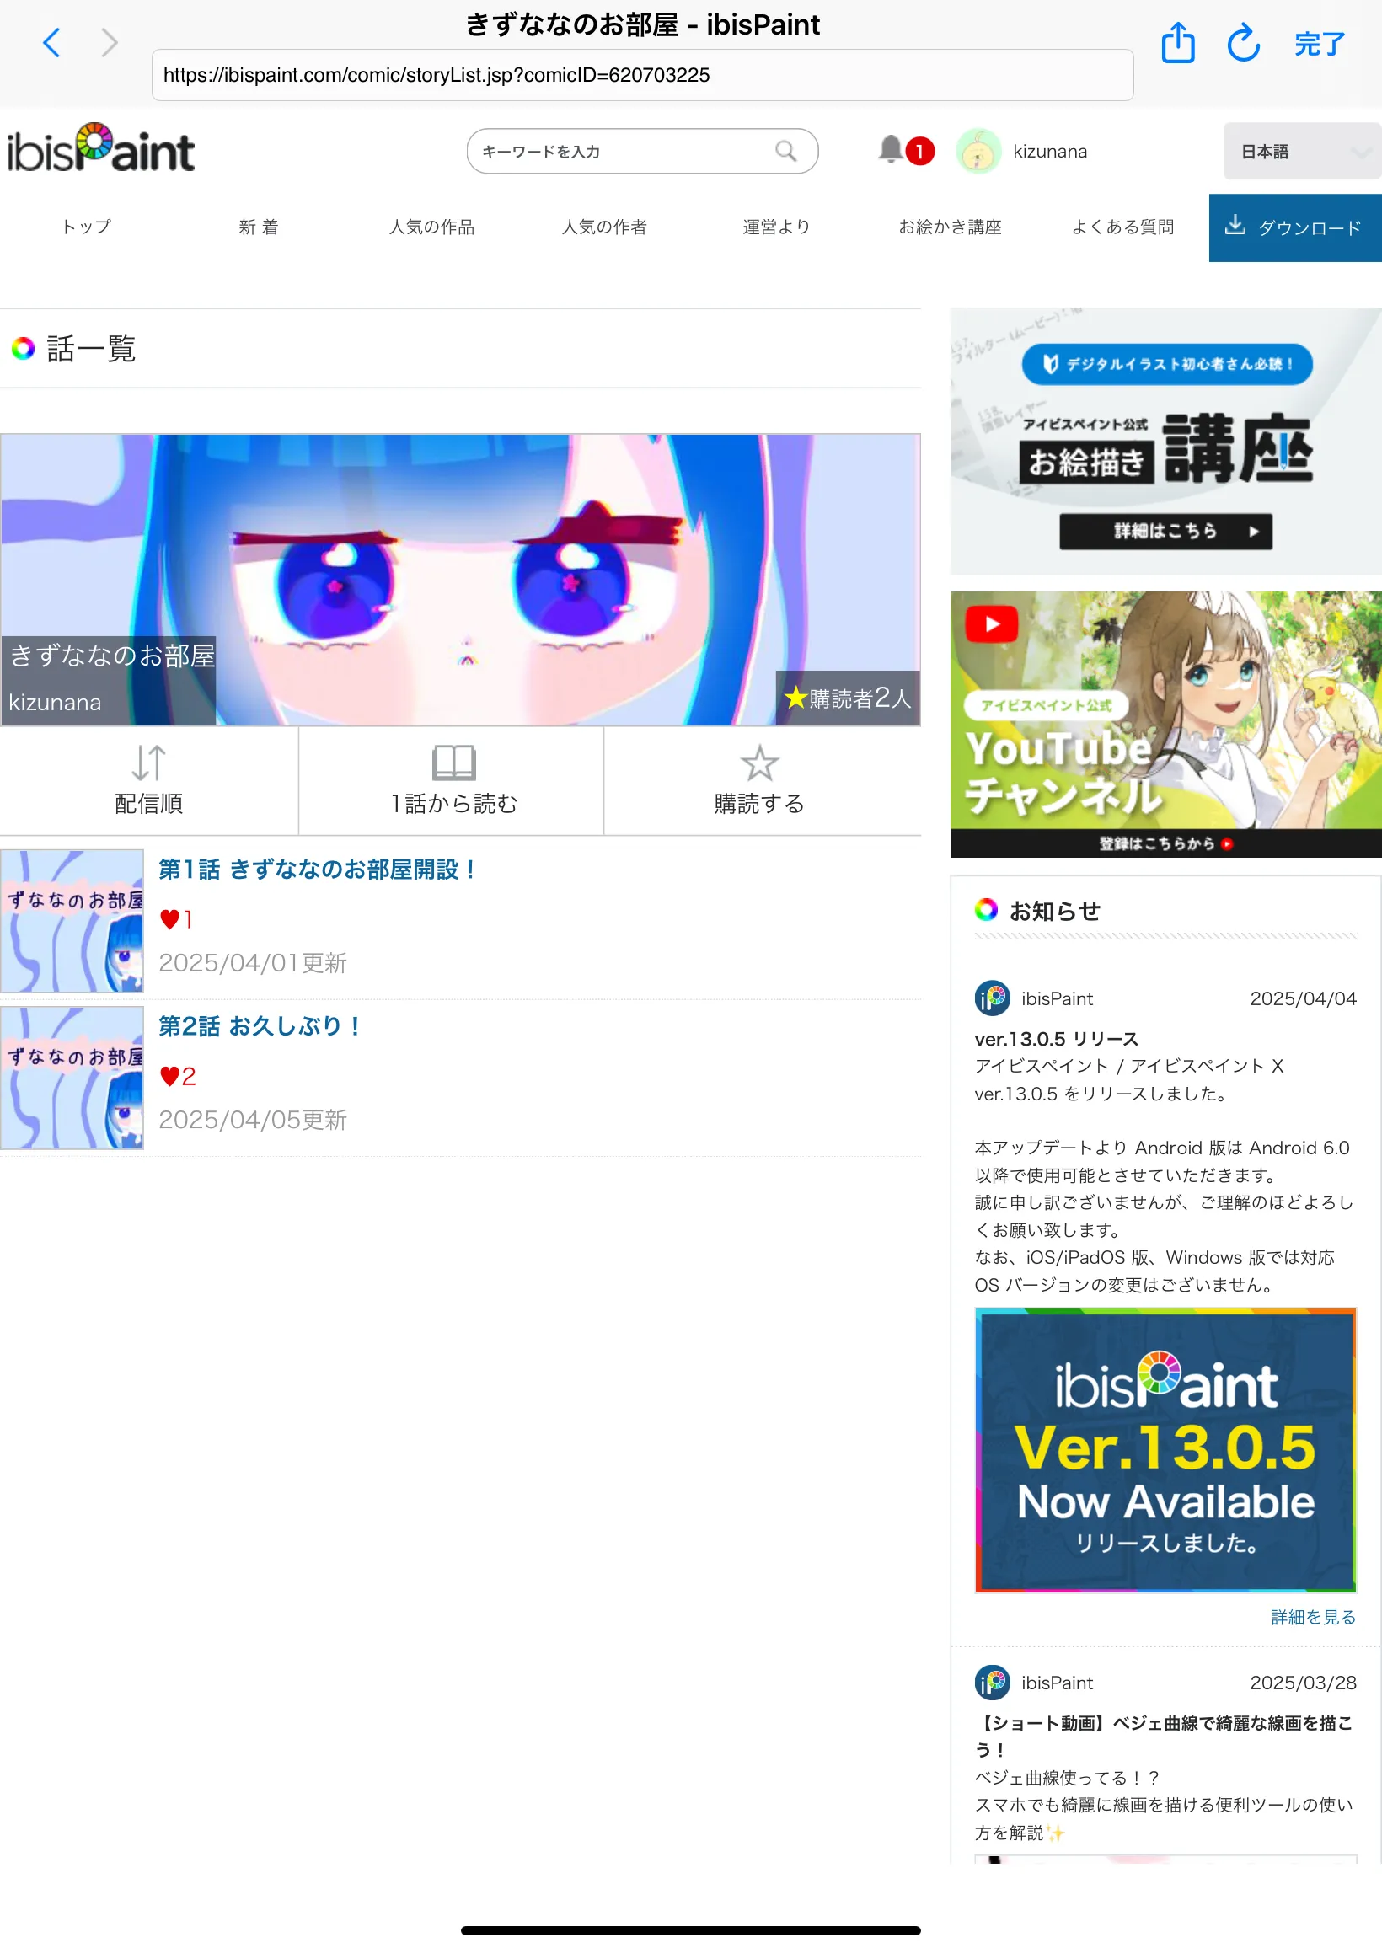Open the ショート動画 ベジェ曲線 notice title
1382x1948 pixels.
pyautogui.click(x=1164, y=1737)
